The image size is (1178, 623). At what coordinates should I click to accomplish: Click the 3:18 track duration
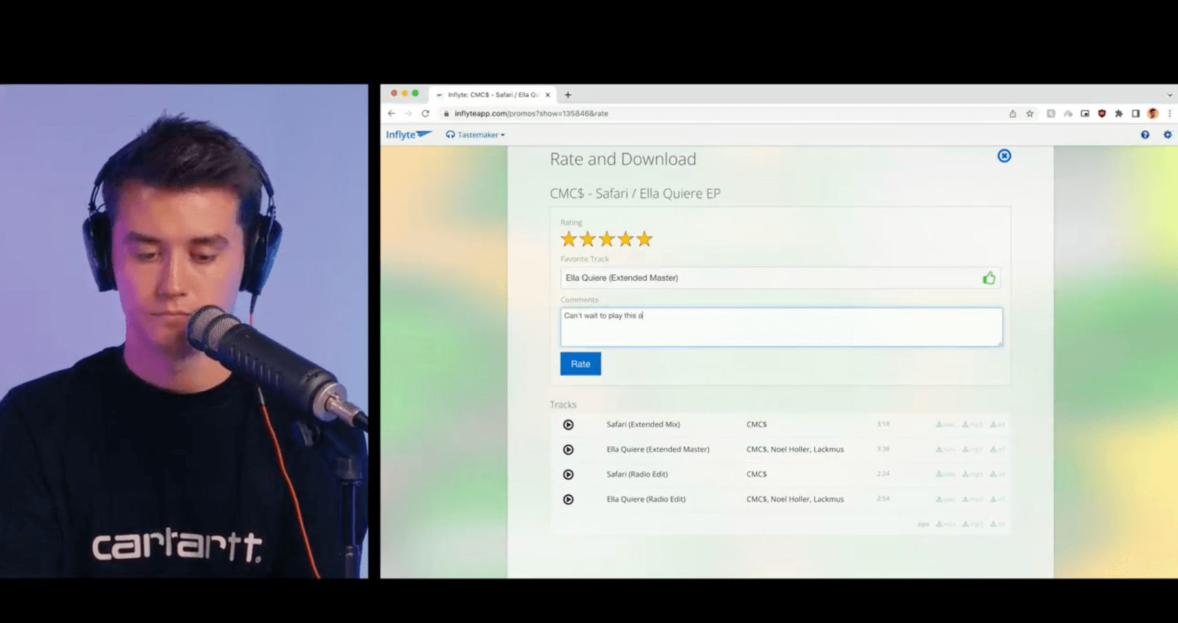tap(883, 424)
